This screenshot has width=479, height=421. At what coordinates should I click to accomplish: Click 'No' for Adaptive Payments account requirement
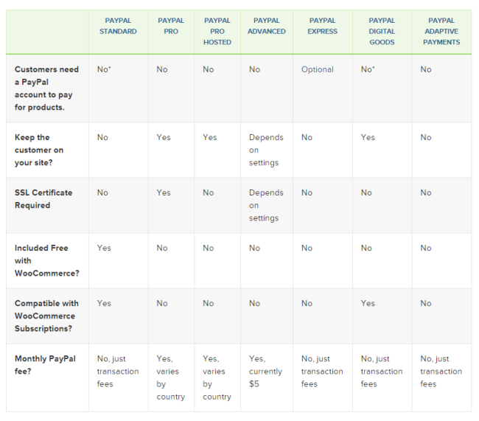click(x=426, y=70)
